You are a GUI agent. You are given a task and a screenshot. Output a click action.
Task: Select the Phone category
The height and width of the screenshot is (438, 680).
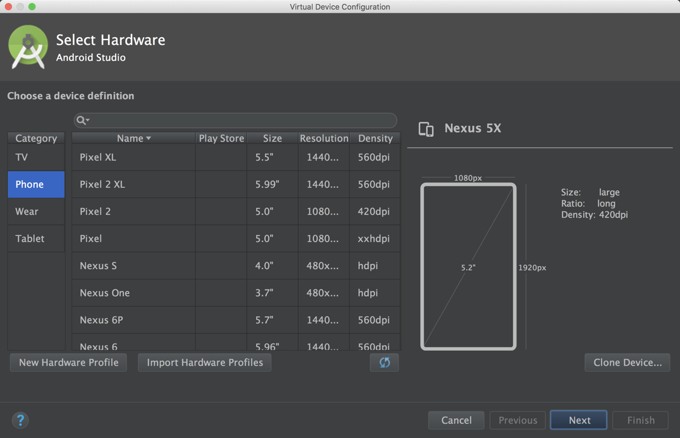point(36,184)
